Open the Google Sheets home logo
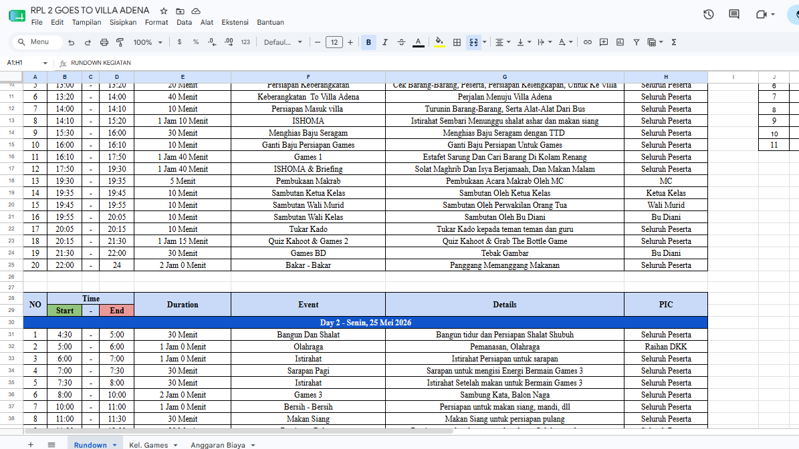Image resolution: width=799 pixels, height=449 pixels. click(17, 16)
